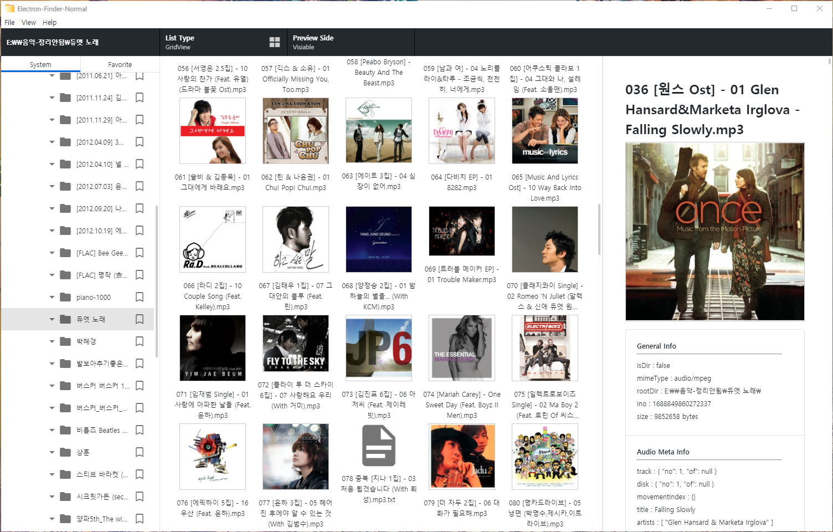Click folder icon of 비틀즈 Beatles
This screenshot has height=532, width=833.
pyautogui.click(x=65, y=430)
